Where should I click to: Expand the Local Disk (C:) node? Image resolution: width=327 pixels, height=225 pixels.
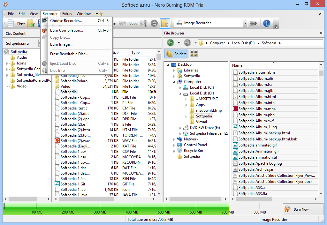pyautogui.click(x=180, y=88)
